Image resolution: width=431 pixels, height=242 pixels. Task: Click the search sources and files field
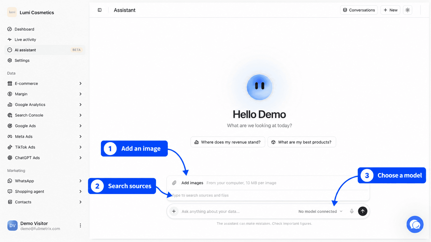pos(268,195)
